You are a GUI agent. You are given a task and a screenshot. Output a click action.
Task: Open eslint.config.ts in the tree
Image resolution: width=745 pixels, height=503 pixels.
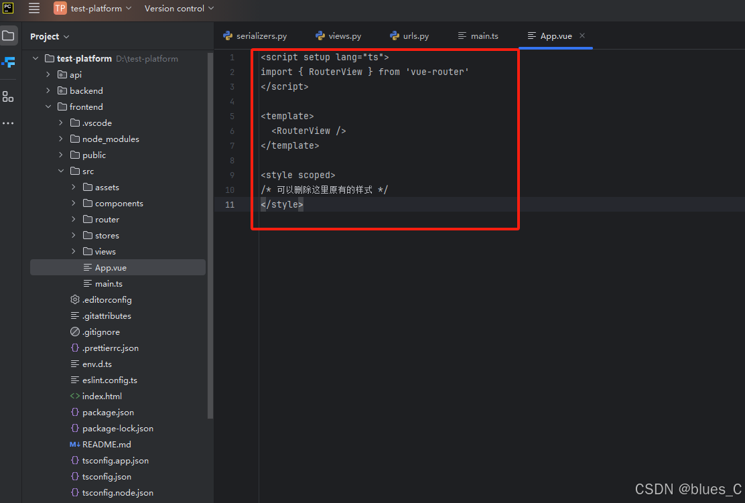pyautogui.click(x=110, y=380)
